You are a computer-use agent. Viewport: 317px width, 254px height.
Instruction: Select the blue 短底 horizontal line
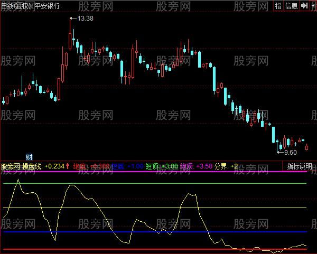click(155, 232)
